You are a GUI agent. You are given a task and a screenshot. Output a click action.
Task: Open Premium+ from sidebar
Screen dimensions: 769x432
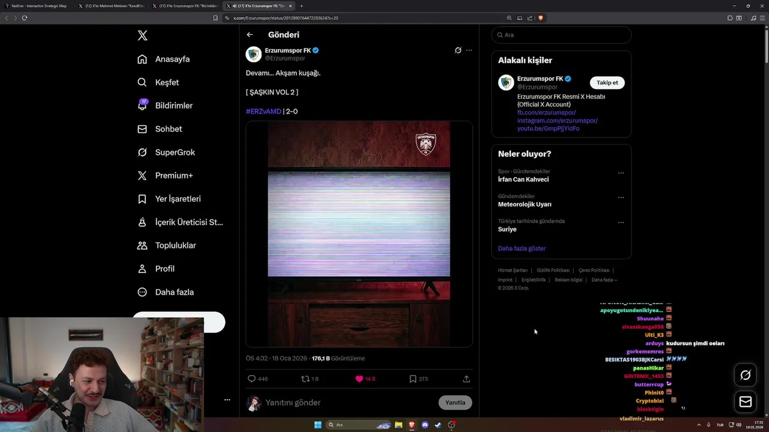point(165,176)
